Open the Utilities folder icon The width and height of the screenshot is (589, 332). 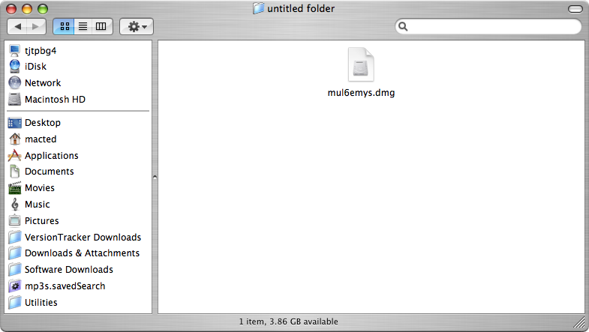pyautogui.click(x=14, y=302)
